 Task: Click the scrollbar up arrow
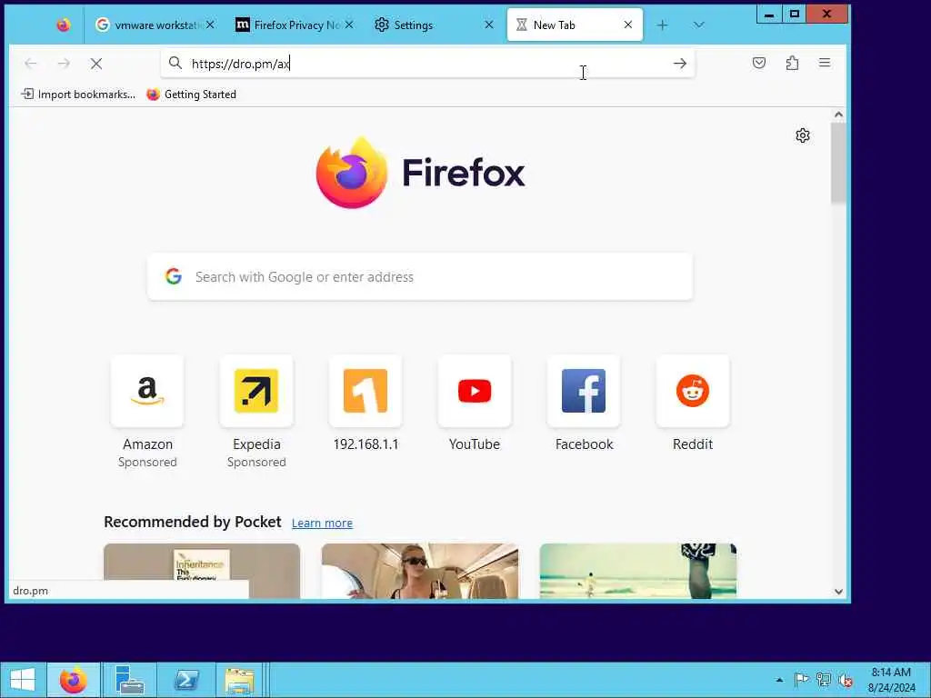coord(838,114)
